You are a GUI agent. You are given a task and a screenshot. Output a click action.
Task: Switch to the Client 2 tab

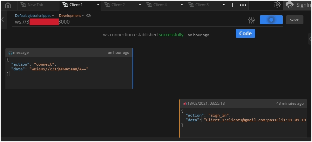tap(122, 5)
